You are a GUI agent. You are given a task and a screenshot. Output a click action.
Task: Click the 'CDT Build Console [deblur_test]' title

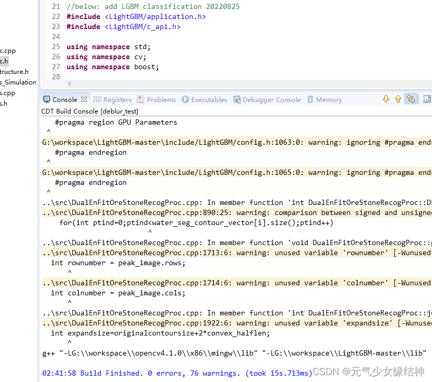(90, 111)
